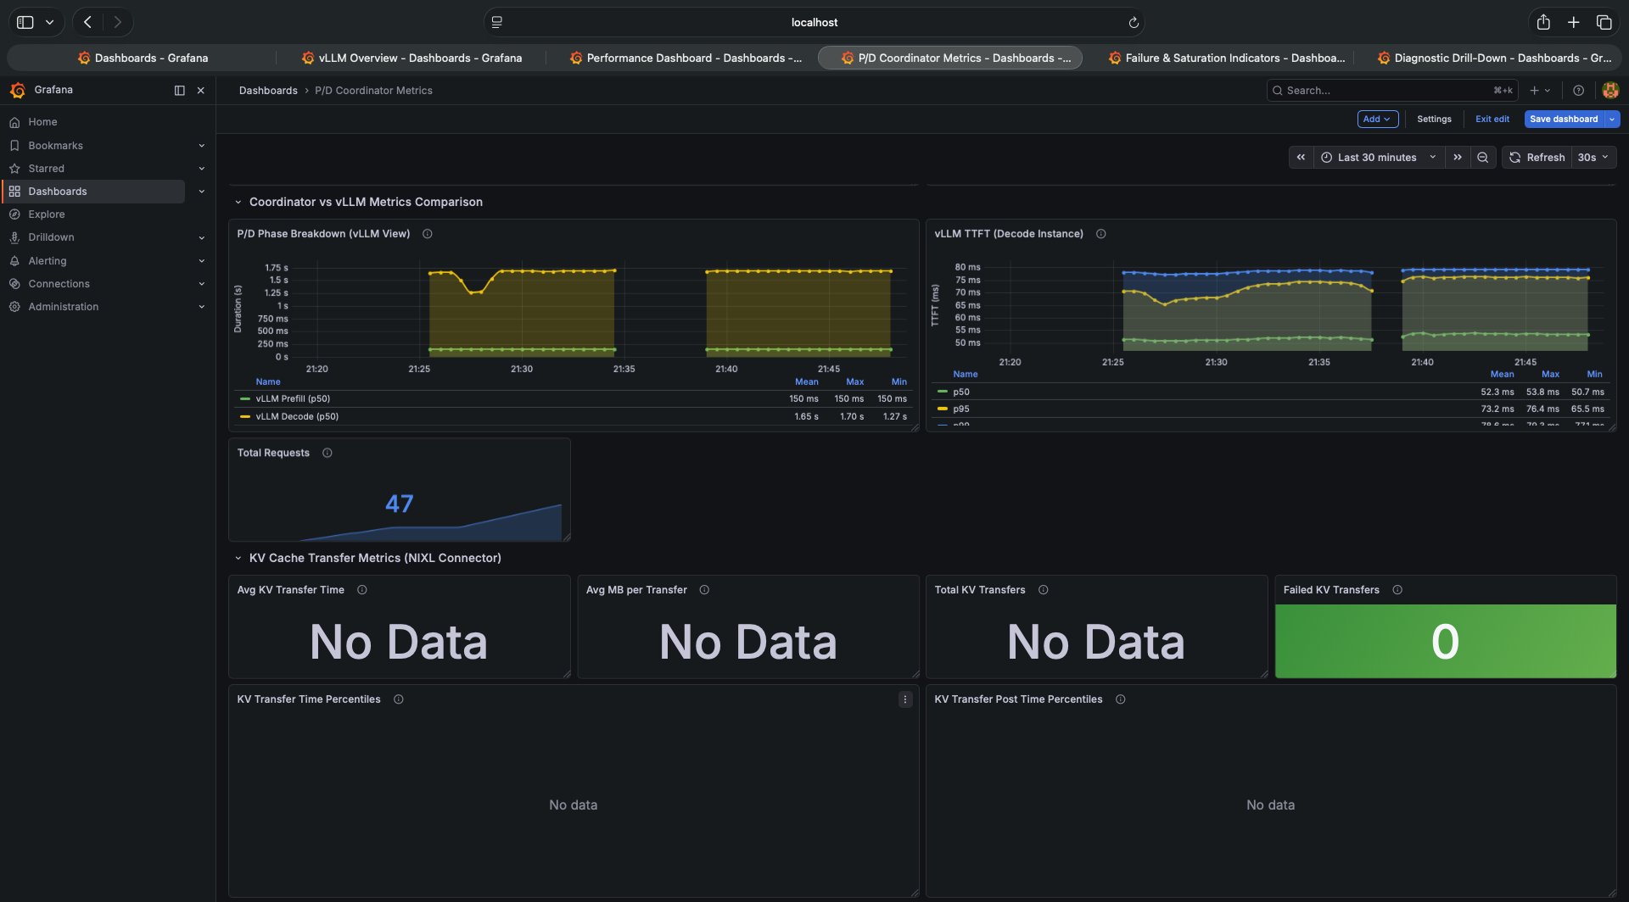Expand the Dashboards chevron

(x=202, y=192)
